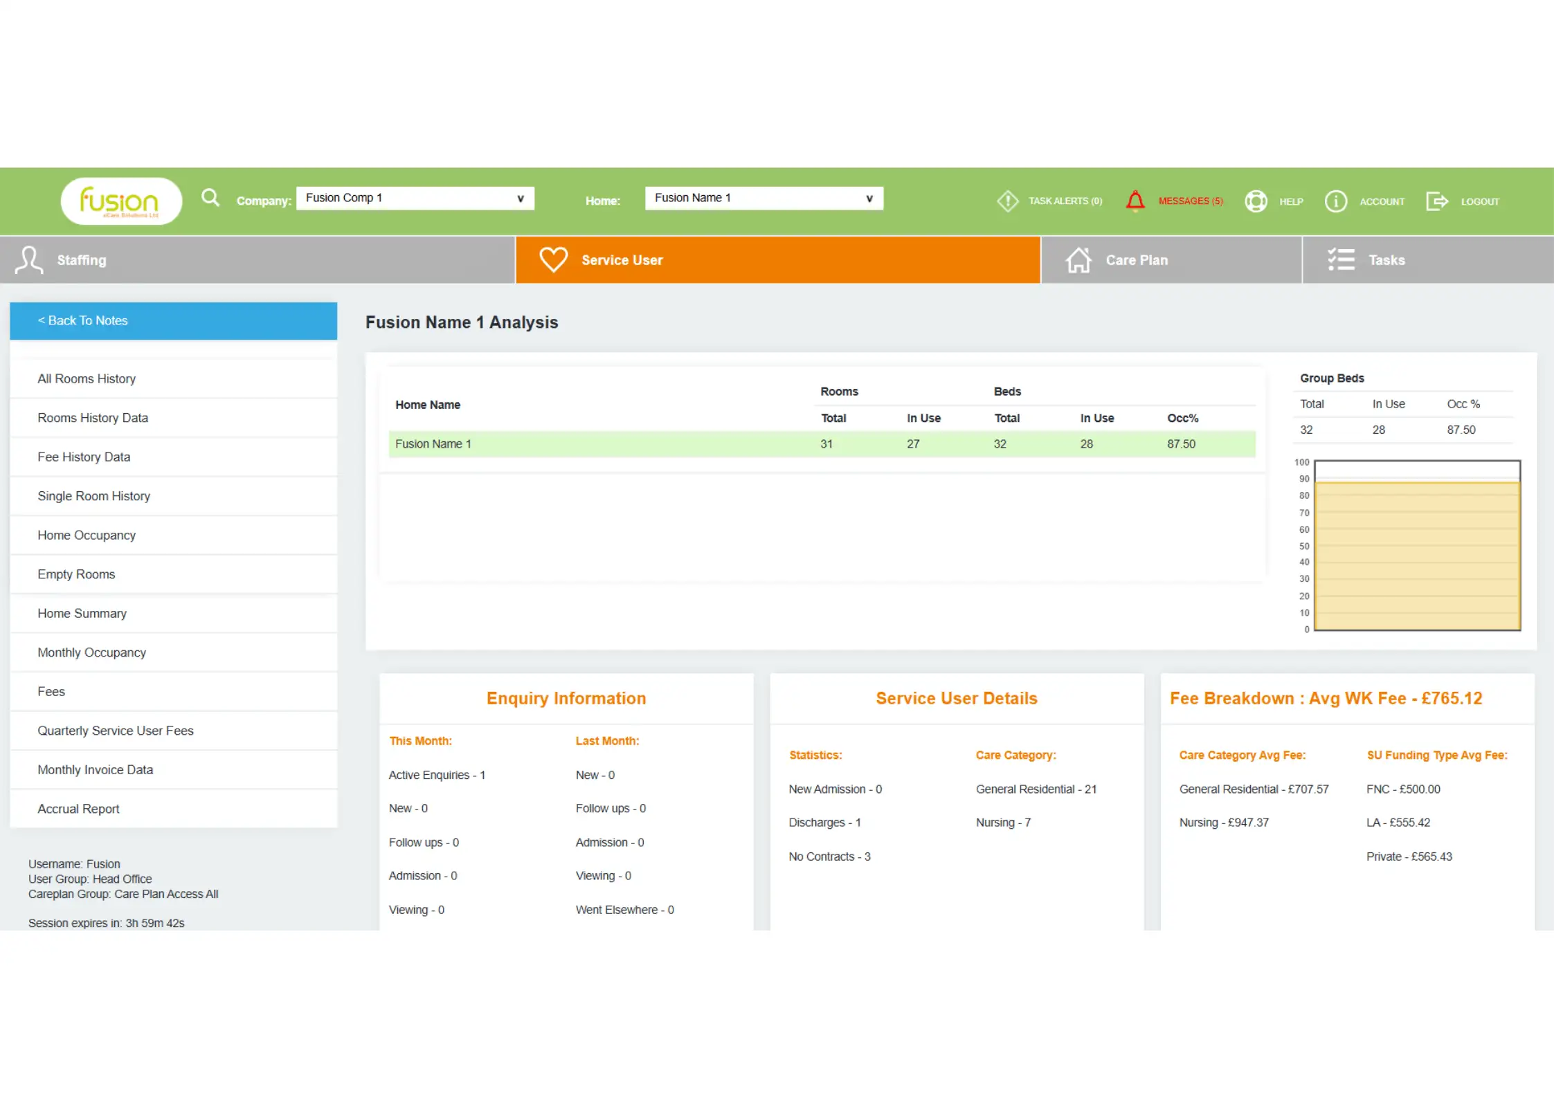Open Help using the lifebuoy icon

tap(1256, 201)
